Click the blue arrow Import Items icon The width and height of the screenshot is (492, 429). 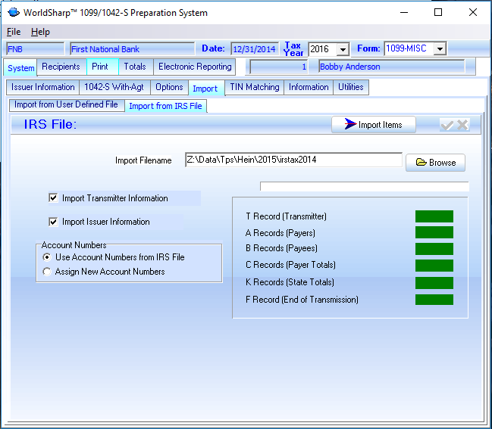click(350, 125)
